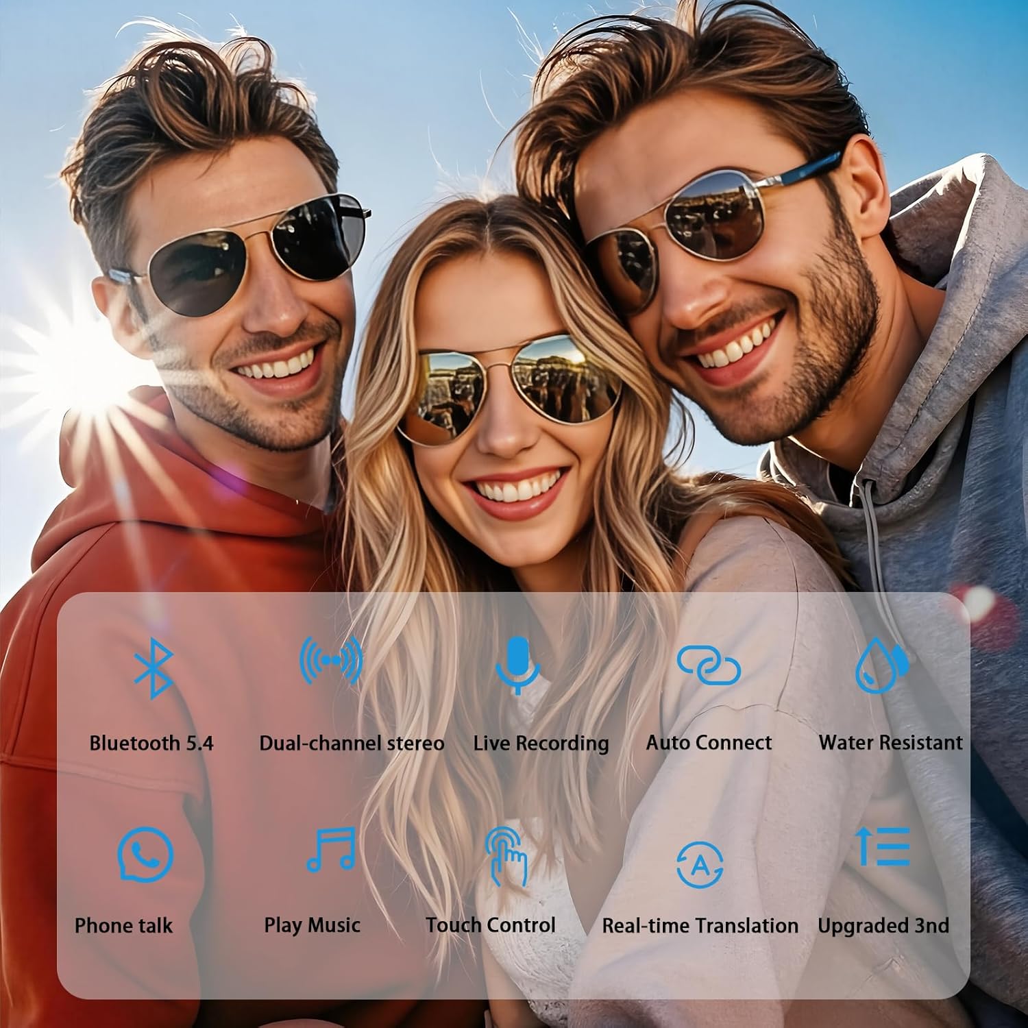Image resolution: width=1028 pixels, height=1028 pixels.
Task: Select the 'Water Resistant' label
Action: [x=890, y=743]
